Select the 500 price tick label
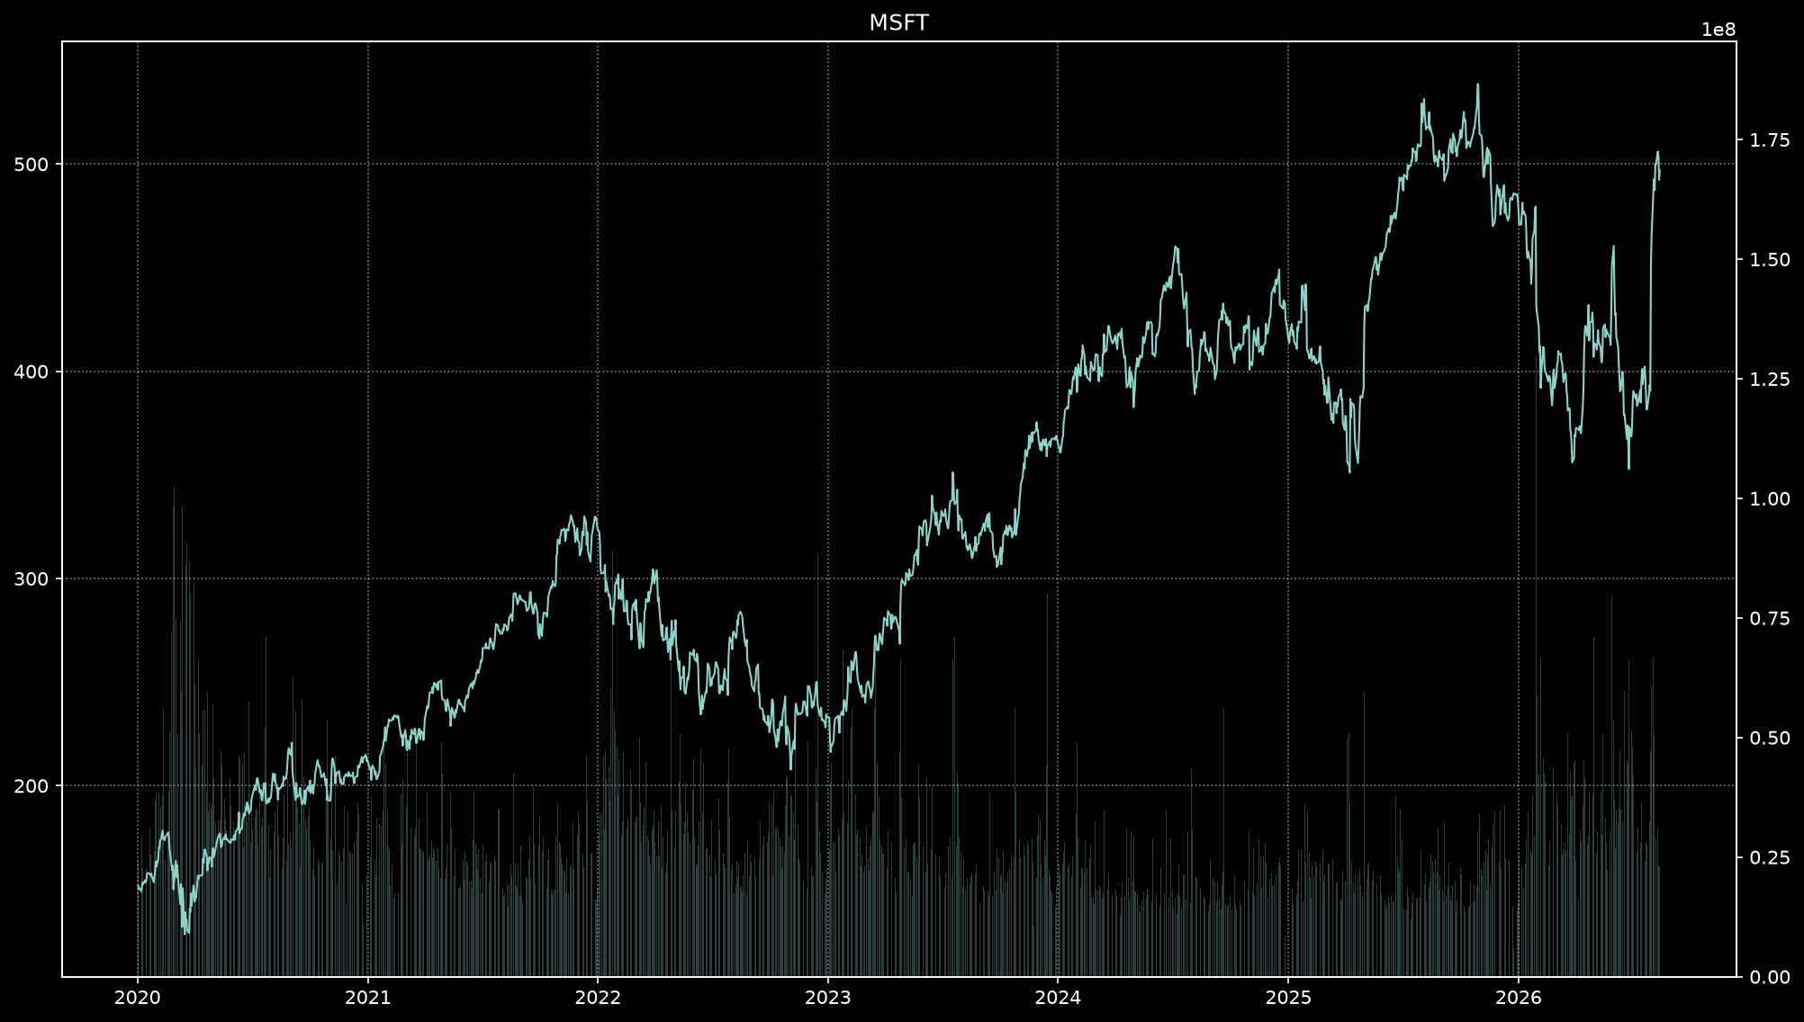 pyautogui.click(x=32, y=165)
